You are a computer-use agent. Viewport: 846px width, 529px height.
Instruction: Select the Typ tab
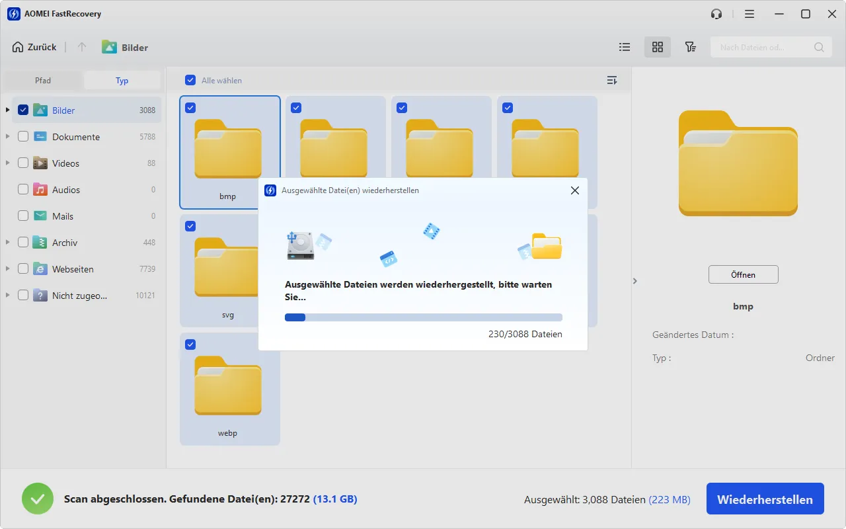(x=122, y=81)
